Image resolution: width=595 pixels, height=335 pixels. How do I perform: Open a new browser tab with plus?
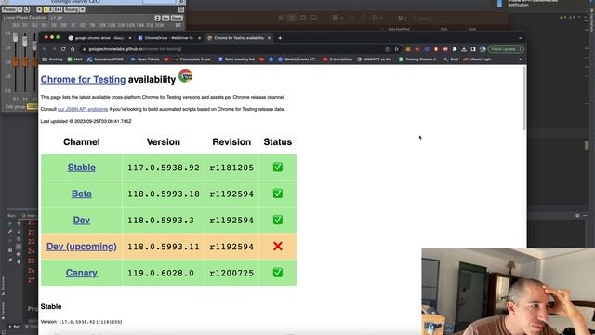[x=280, y=38]
